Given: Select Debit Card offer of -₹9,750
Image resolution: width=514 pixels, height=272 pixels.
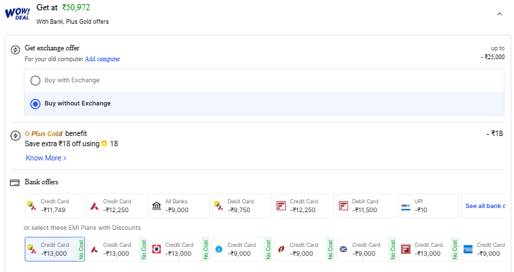Looking at the screenshot, I should 242,205.
